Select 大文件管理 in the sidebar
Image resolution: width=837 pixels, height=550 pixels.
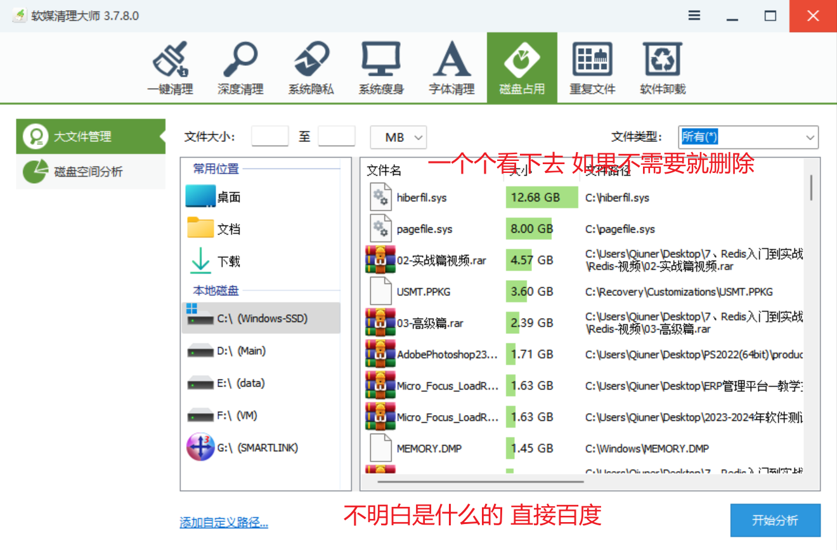(x=91, y=136)
